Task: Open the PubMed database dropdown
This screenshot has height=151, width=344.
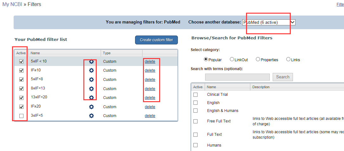Action: (269, 22)
